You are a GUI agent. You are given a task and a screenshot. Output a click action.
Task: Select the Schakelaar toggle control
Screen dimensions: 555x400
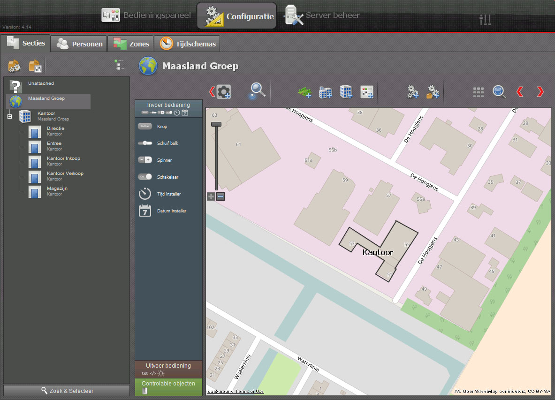(145, 177)
